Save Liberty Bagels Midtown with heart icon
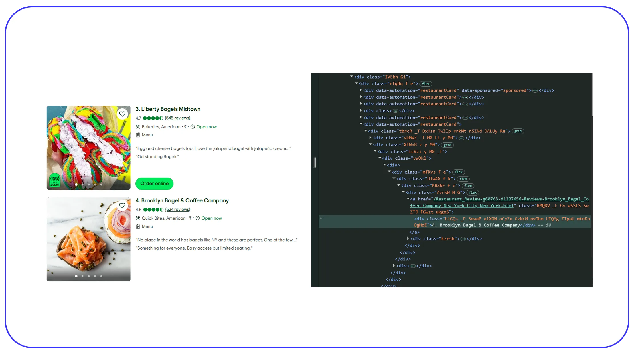Viewport: 634px width, 354px height. point(122,114)
